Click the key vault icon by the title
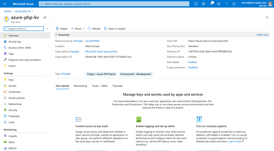The image size is (274, 151). coord(6,19)
